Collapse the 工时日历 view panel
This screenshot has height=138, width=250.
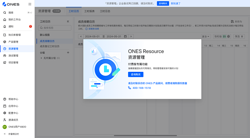point(68,22)
